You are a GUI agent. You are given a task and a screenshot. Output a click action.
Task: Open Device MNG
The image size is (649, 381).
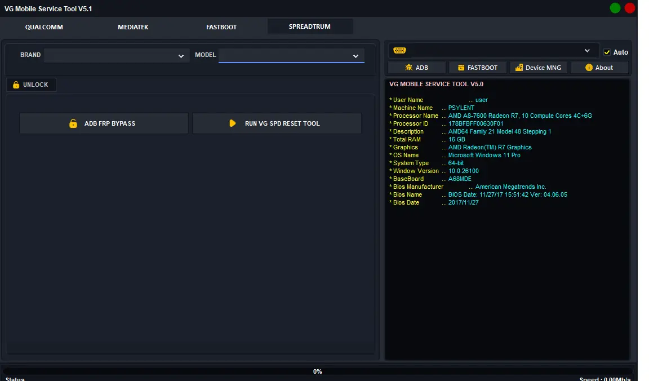coord(539,68)
